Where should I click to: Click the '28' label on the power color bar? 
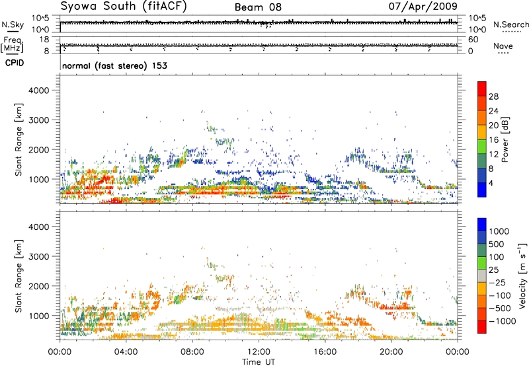pyautogui.click(x=493, y=96)
